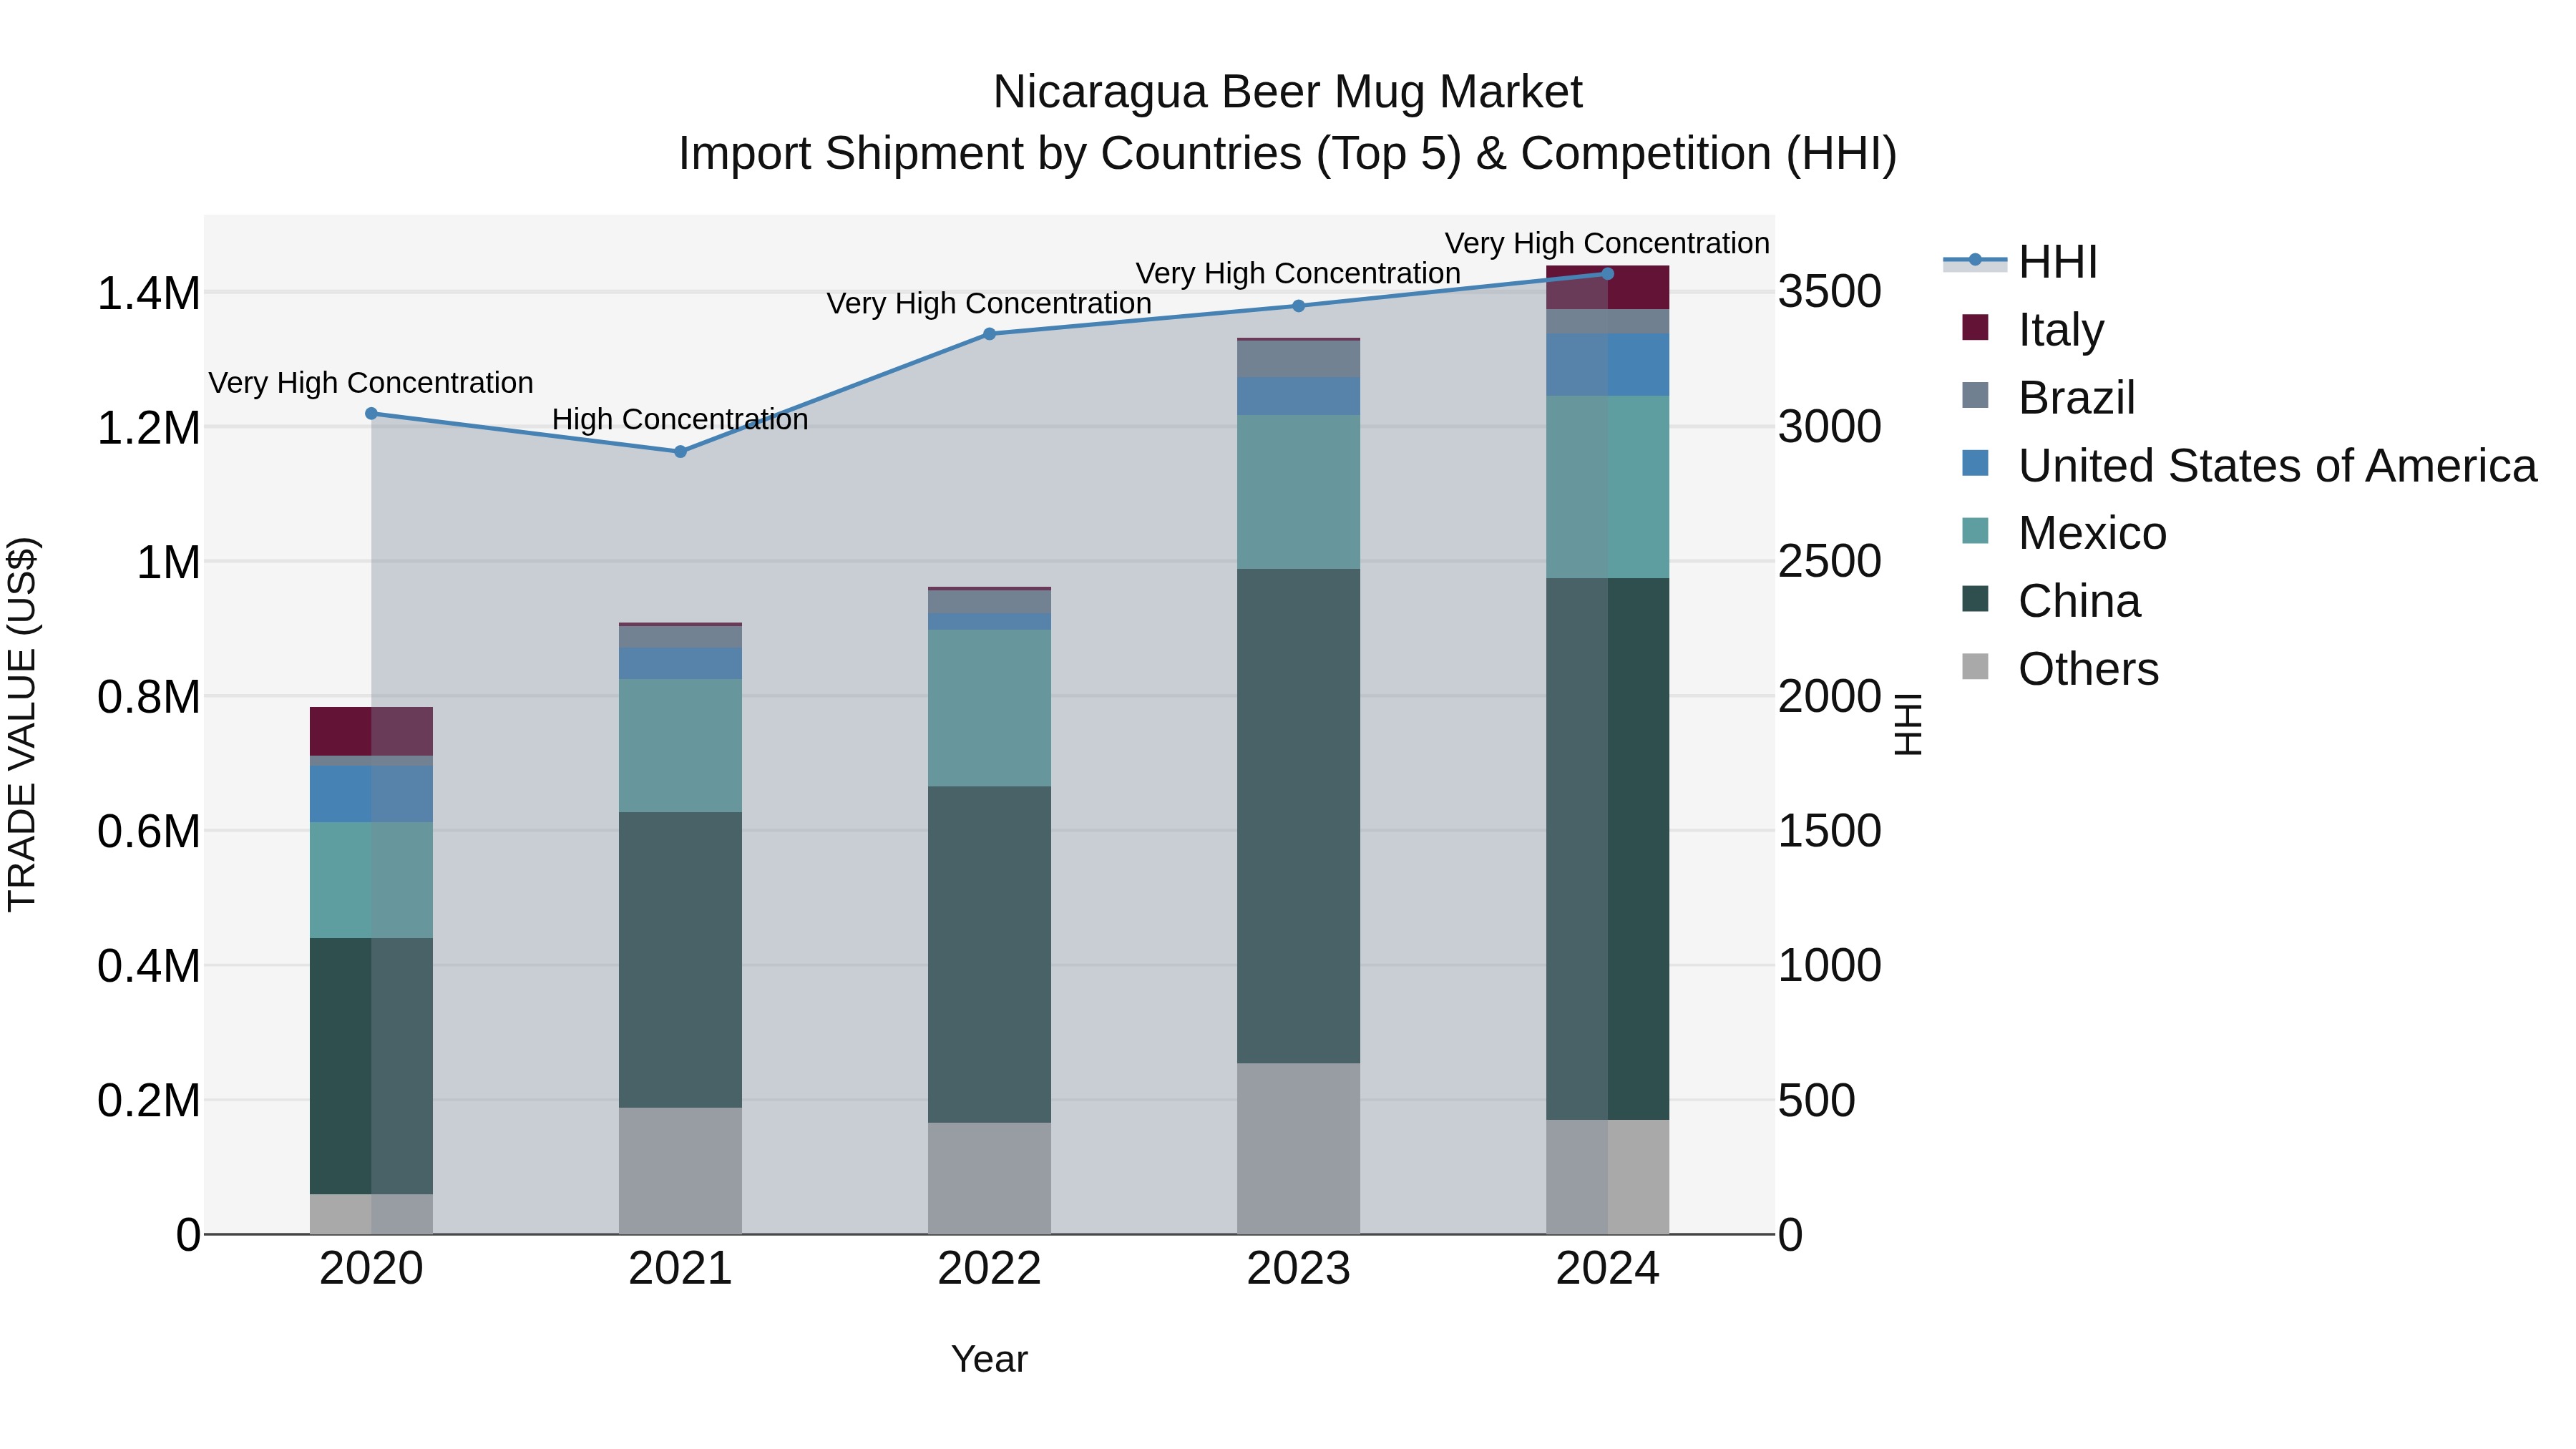This screenshot has height=1449, width=2576.
Task: Click the Brazil color swatch in legend
Action: point(1975,395)
